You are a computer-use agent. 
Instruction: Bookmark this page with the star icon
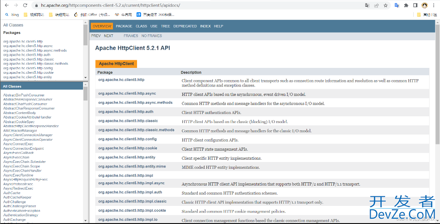pos(386,5)
